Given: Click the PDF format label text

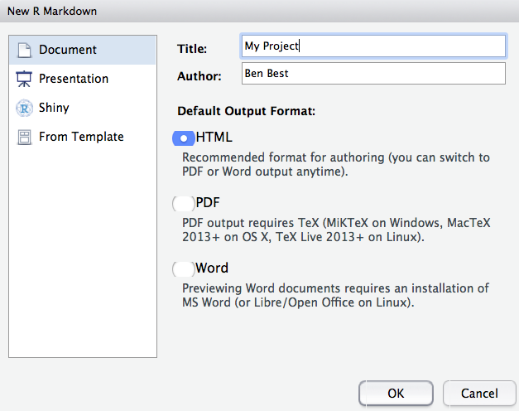Looking at the screenshot, I should (209, 203).
